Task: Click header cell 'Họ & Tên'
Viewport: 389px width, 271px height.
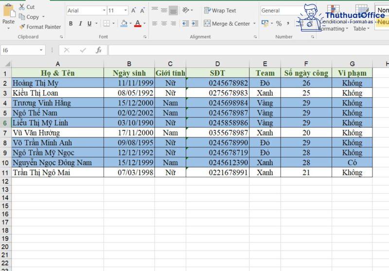Action: pyautogui.click(x=57, y=73)
